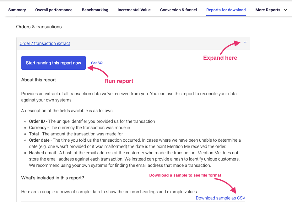Click the Orders & transactions heading
The image size is (292, 202).
[x=39, y=27]
